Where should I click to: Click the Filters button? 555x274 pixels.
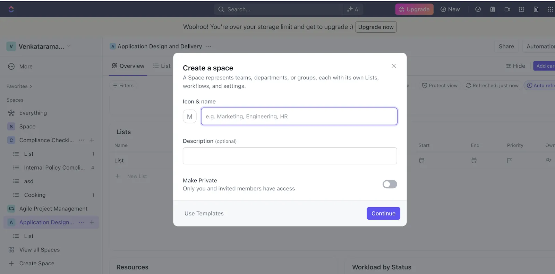point(123,86)
